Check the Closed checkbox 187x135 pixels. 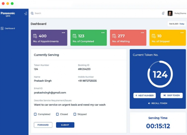pos(57,114)
